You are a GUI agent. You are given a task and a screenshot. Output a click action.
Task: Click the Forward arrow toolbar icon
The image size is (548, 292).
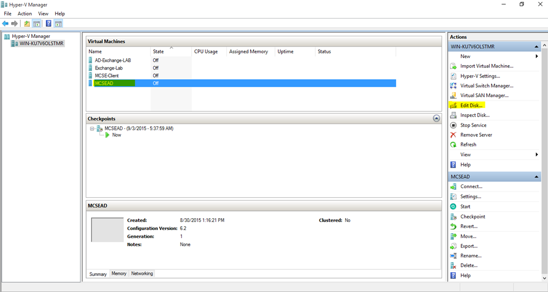(x=14, y=24)
